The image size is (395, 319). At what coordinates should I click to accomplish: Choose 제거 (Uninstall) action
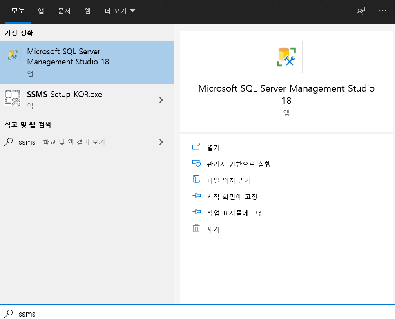[x=213, y=229]
